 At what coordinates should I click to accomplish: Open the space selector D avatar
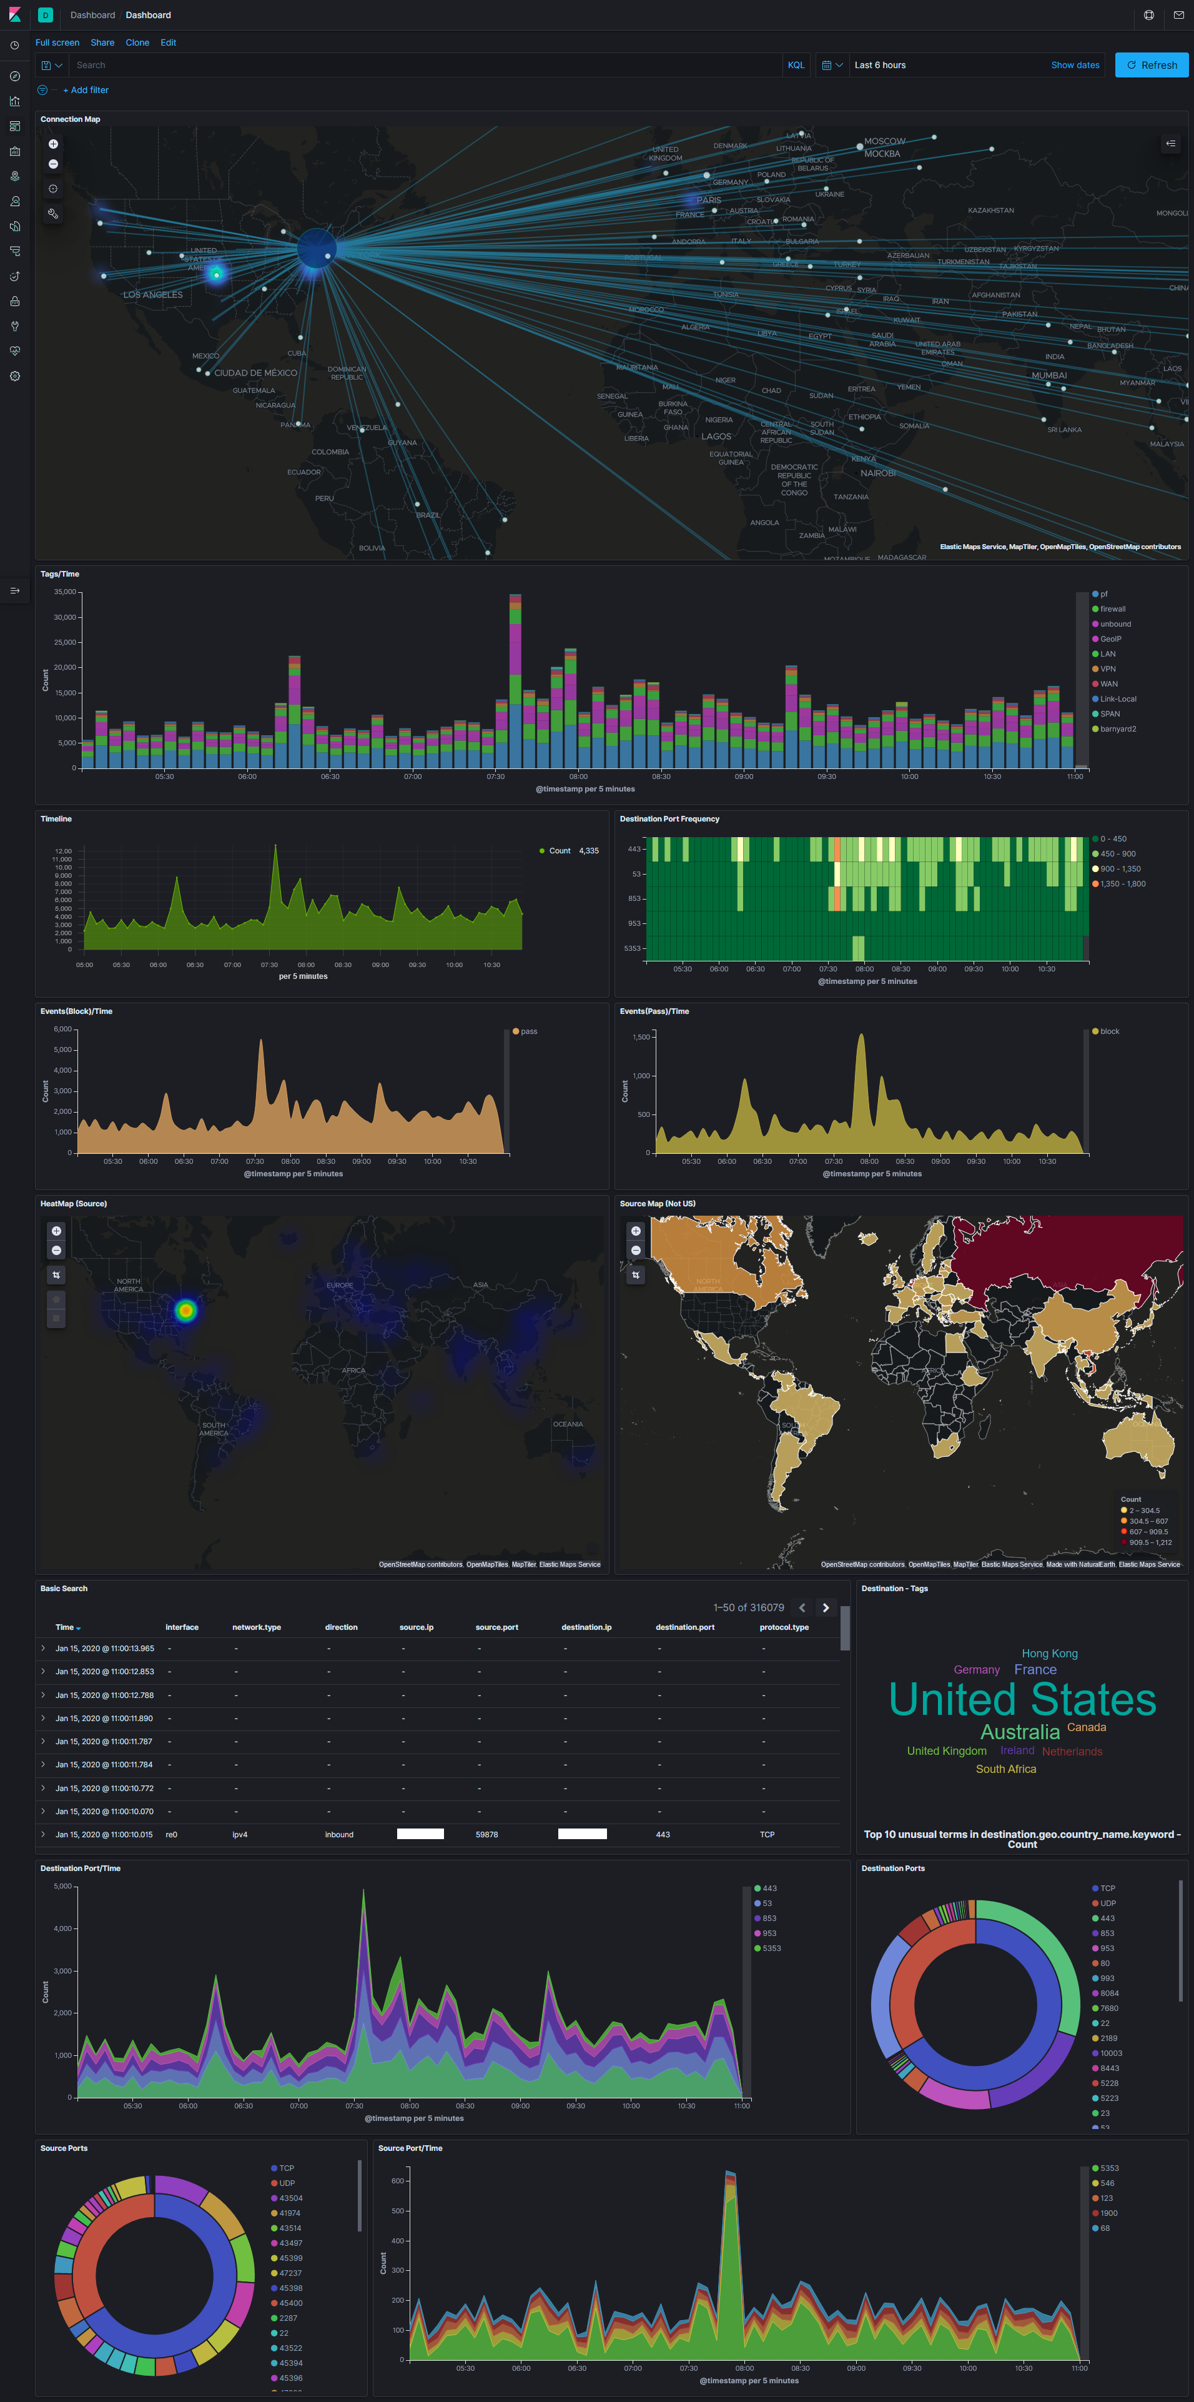click(x=45, y=15)
